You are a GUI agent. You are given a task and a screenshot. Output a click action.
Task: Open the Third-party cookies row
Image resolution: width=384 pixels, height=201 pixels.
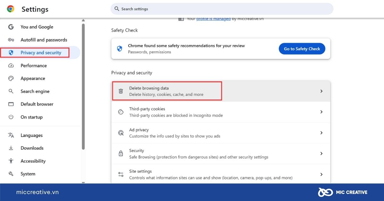[221, 112]
